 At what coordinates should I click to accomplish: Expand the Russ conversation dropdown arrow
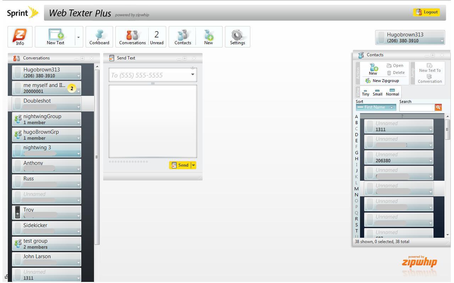78,185
